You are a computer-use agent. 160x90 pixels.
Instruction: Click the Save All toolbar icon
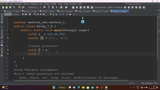(x=14, y=7)
